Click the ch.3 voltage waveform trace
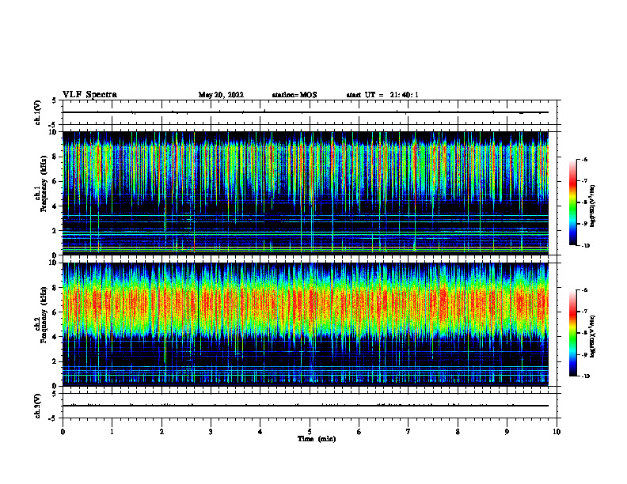This screenshot has width=627, height=484. 305,406
